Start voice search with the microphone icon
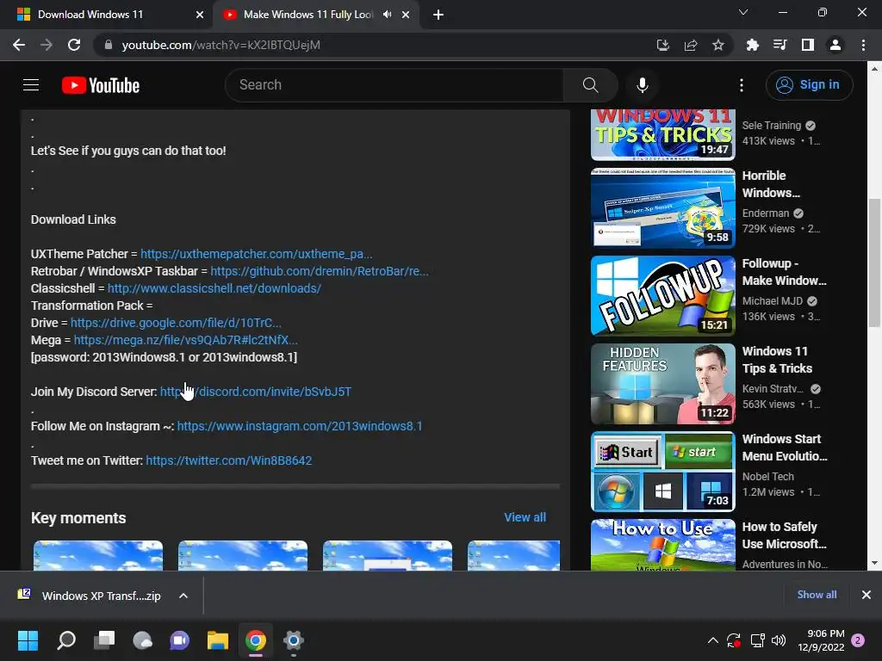This screenshot has width=882, height=661. pos(642,85)
